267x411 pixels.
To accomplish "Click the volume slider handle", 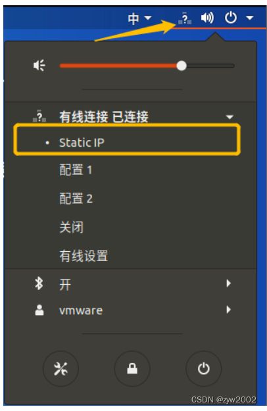I will (x=182, y=66).
